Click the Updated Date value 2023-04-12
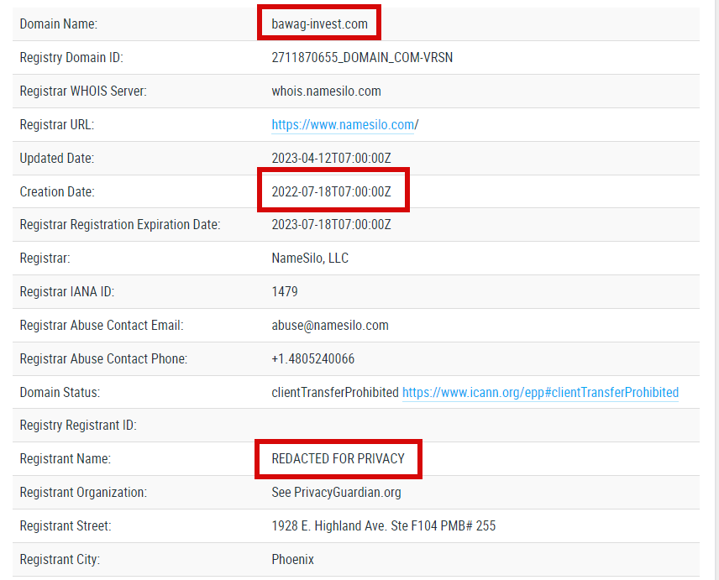Image resolution: width=719 pixels, height=580 pixels. click(331, 159)
